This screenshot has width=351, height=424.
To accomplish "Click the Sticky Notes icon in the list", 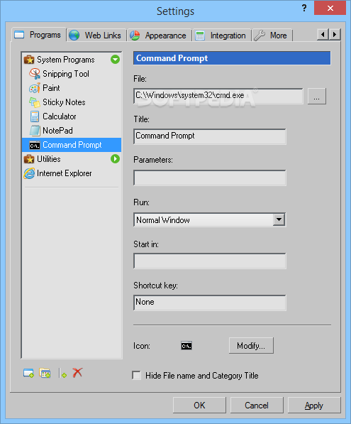I will tap(35, 102).
